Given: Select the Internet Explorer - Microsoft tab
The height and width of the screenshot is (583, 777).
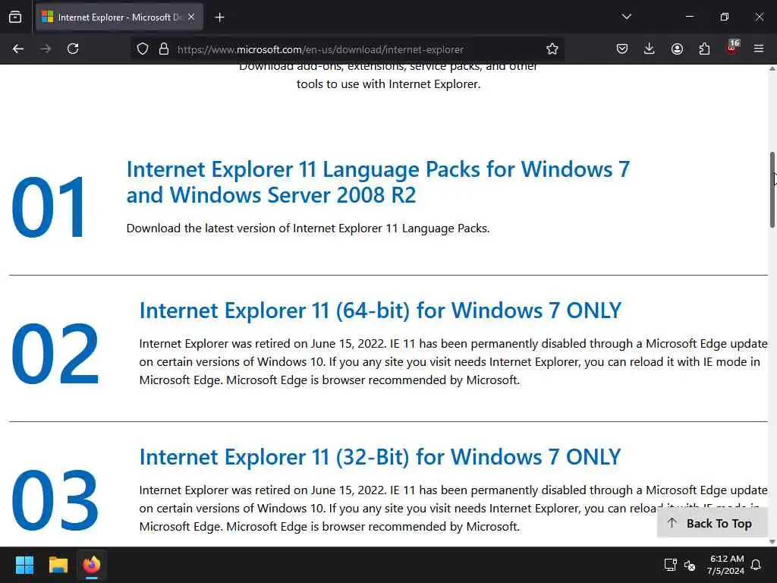Looking at the screenshot, I should [x=119, y=17].
